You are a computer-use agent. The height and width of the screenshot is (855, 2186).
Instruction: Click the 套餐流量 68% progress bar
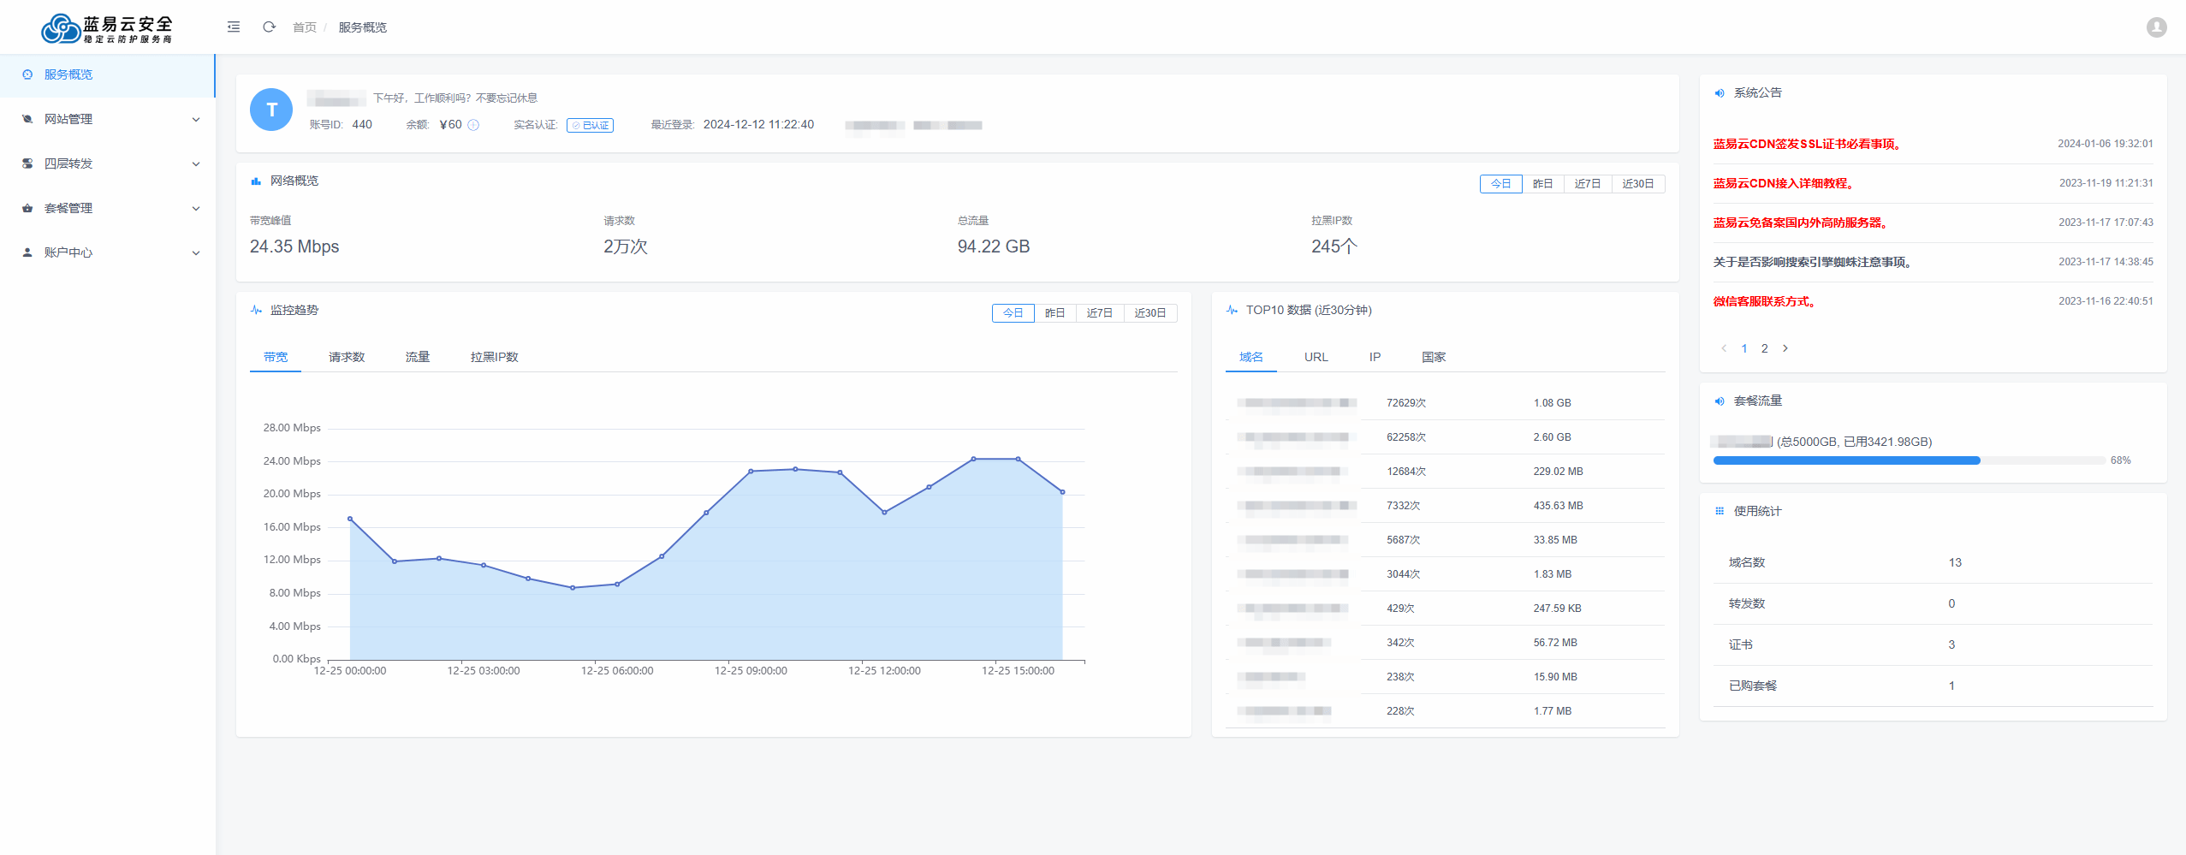tap(1909, 460)
